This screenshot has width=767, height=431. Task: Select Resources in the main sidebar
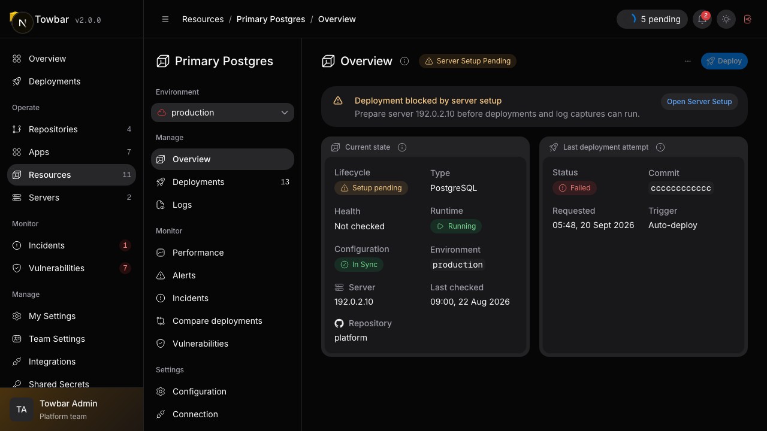71,175
